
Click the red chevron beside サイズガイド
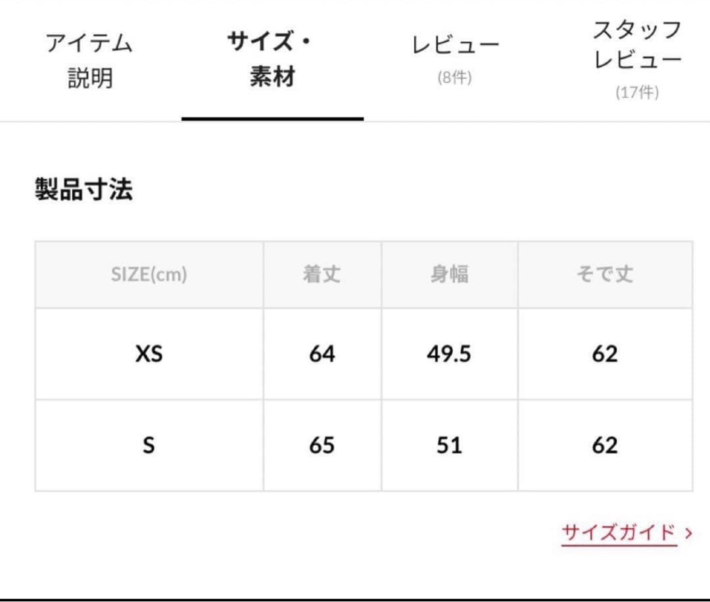[688, 533]
